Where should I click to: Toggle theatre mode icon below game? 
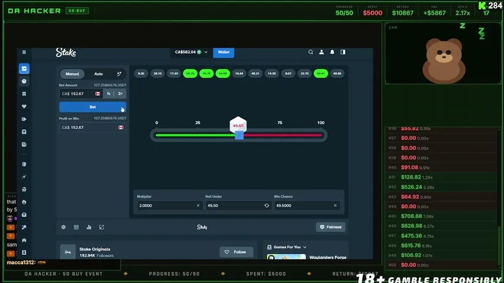[76, 227]
